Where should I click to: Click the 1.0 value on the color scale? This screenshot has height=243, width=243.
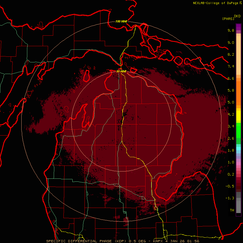231,162
